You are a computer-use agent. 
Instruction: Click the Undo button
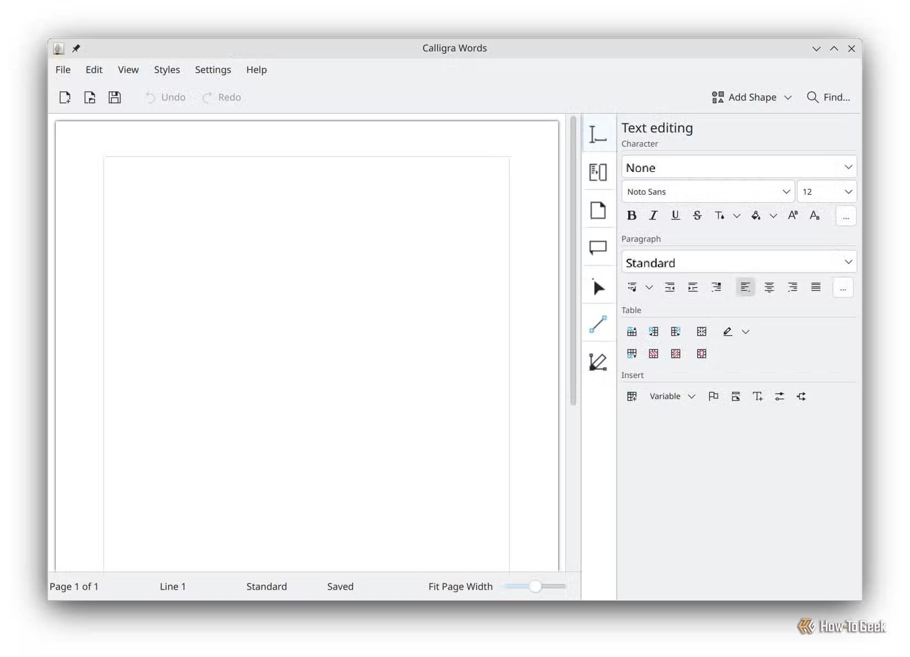pos(165,98)
